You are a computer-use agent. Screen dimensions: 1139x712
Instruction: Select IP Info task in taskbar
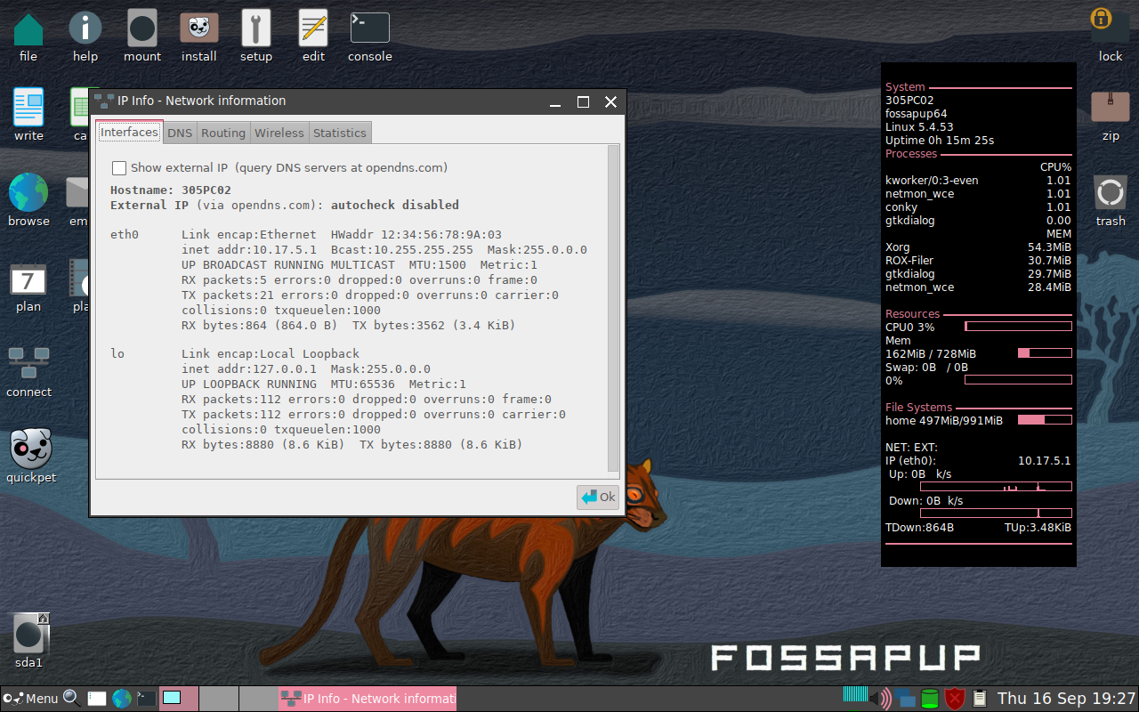coord(368,699)
